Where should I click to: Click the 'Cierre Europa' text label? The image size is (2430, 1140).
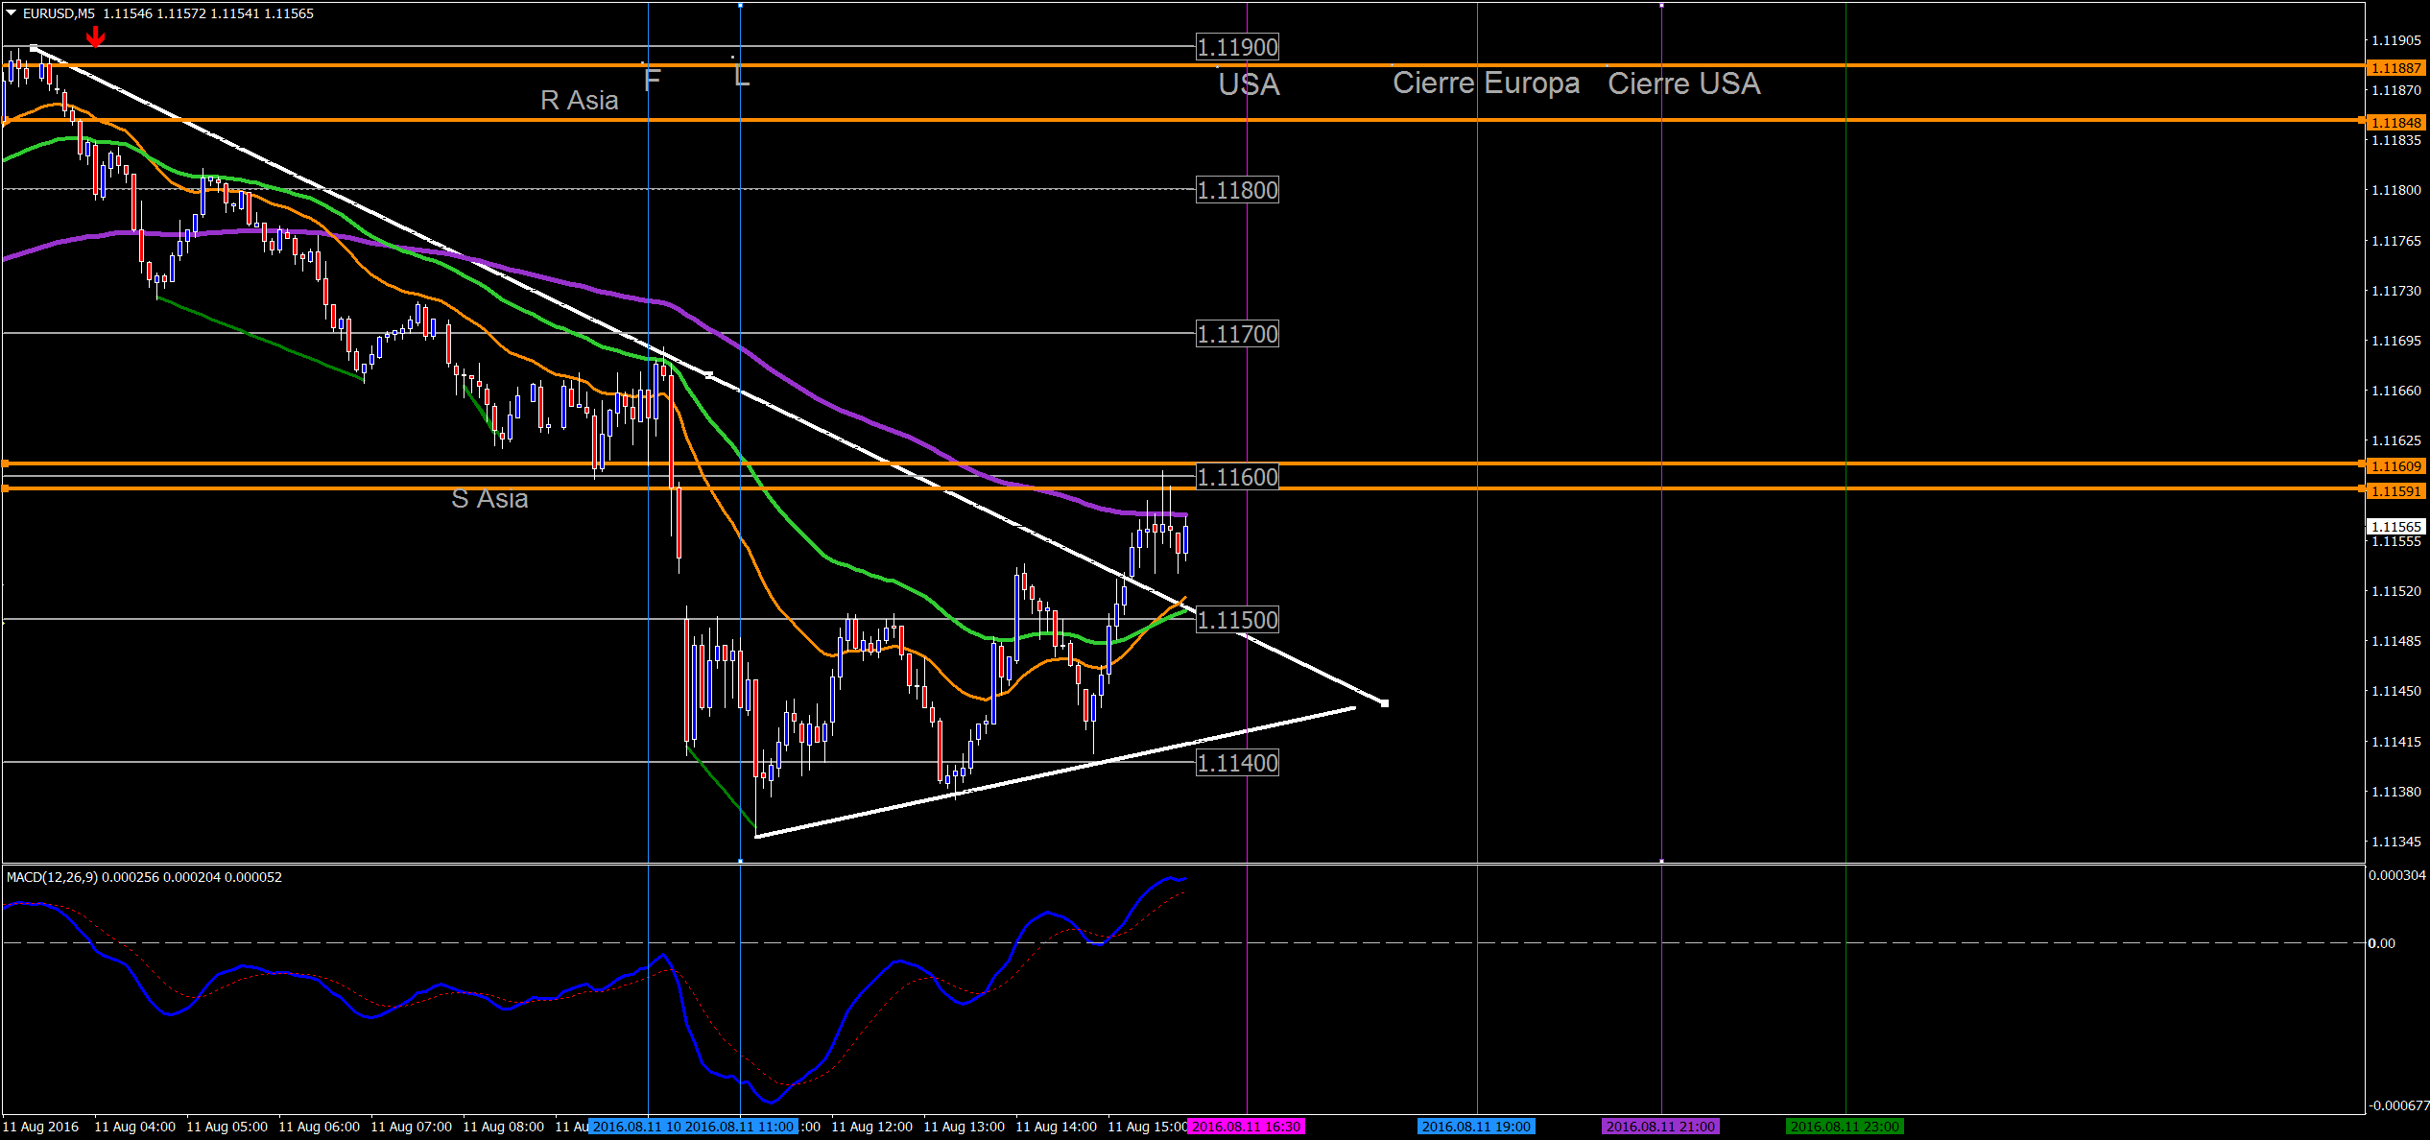click(1486, 83)
